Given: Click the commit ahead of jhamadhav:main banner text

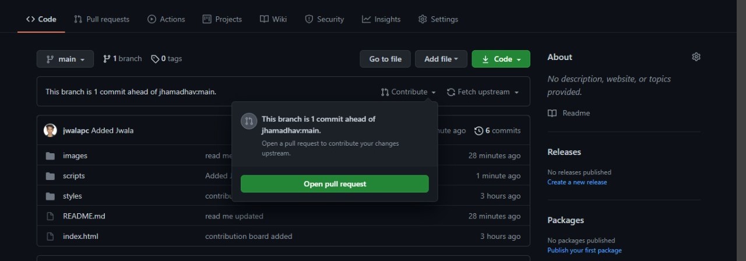Looking at the screenshot, I should [131, 92].
